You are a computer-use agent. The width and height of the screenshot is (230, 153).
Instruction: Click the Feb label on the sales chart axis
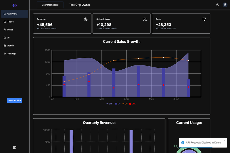77,99
